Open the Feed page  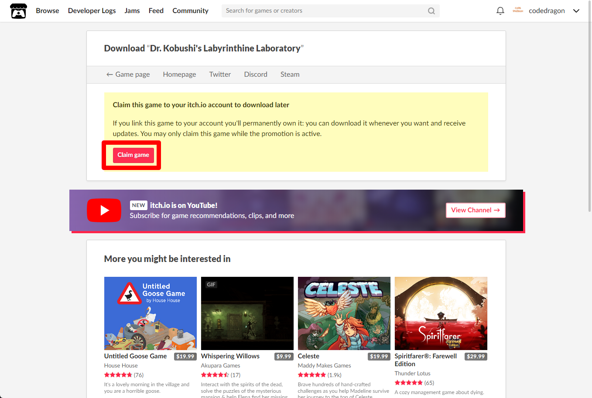156,11
